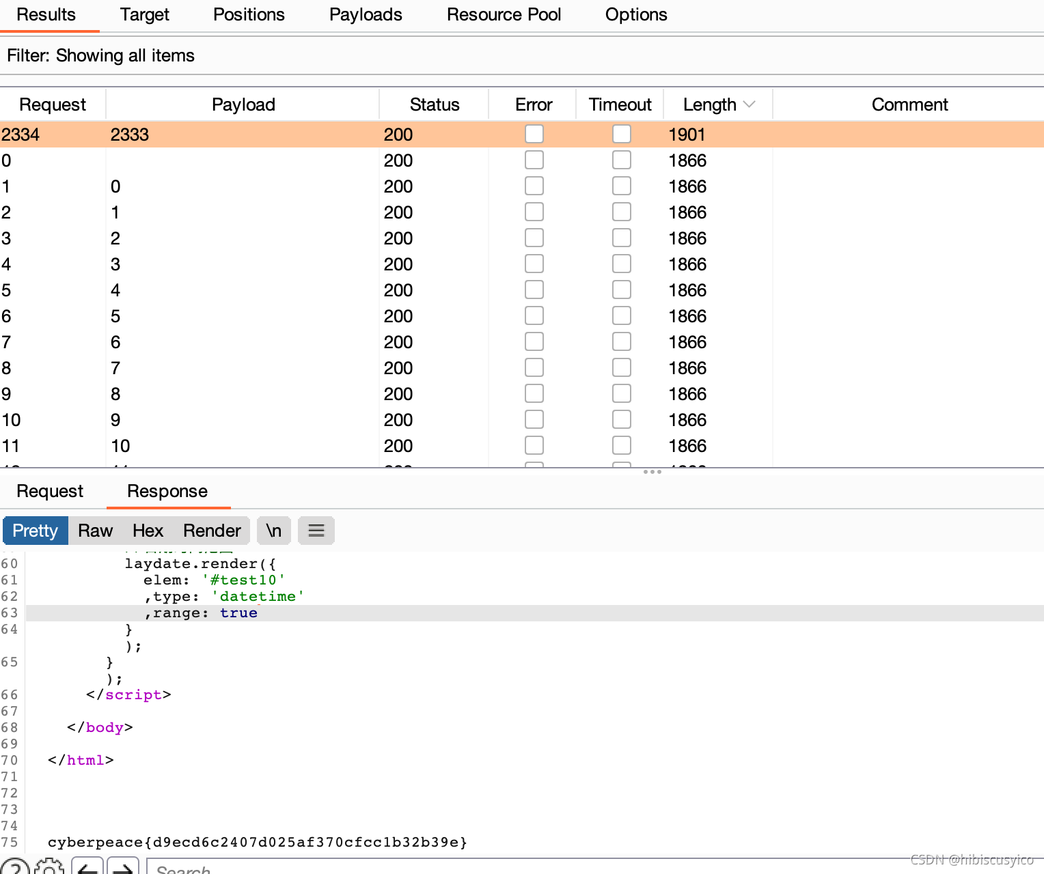Image resolution: width=1044 pixels, height=874 pixels.
Task: Open the Resource Pool tab
Action: [x=504, y=14]
